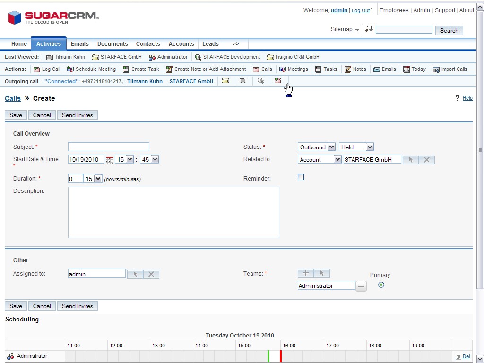Image resolution: width=484 pixels, height=363 pixels.
Task: Clear the Assigned to field with X icon
Action: (151, 274)
